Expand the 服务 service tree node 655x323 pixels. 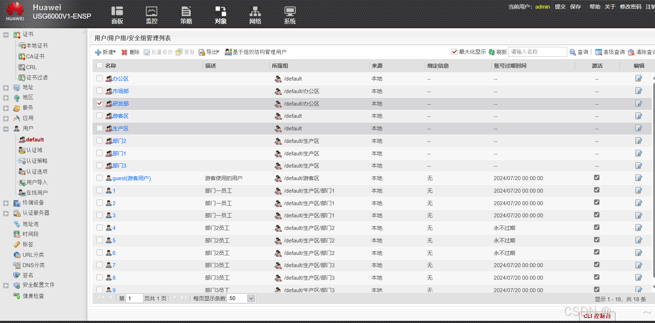click(x=6, y=108)
